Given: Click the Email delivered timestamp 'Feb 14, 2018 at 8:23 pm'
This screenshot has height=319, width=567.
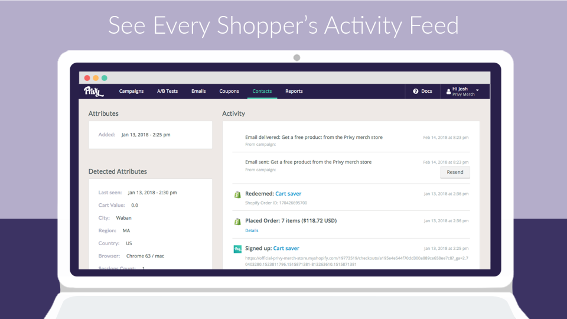Looking at the screenshot, I should tap(446, 138).
